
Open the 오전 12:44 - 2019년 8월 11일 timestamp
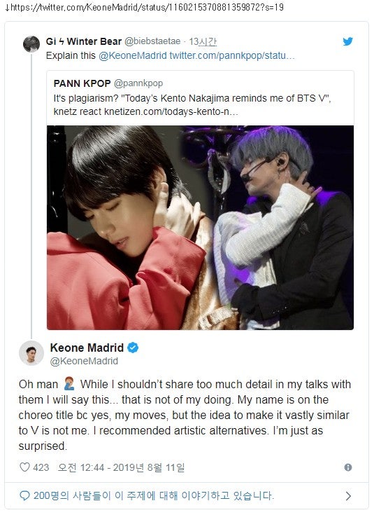[x=121, y=467]
